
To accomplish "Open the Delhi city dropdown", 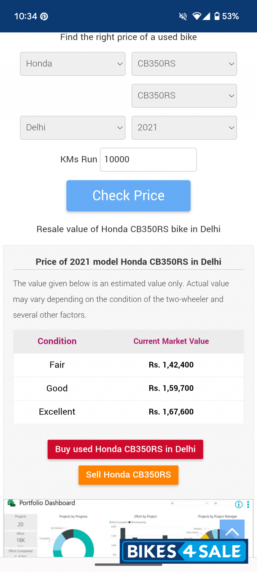I will click(x=73, y=128).
